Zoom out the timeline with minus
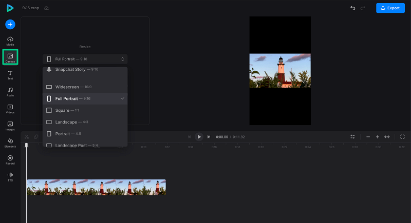Image resolution: width=411 pixels, height=223 pixels. 368,137
